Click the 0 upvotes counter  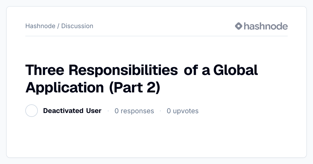click(x=183, y=111)
